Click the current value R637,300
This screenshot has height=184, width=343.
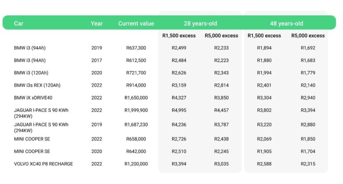[136, 48]
